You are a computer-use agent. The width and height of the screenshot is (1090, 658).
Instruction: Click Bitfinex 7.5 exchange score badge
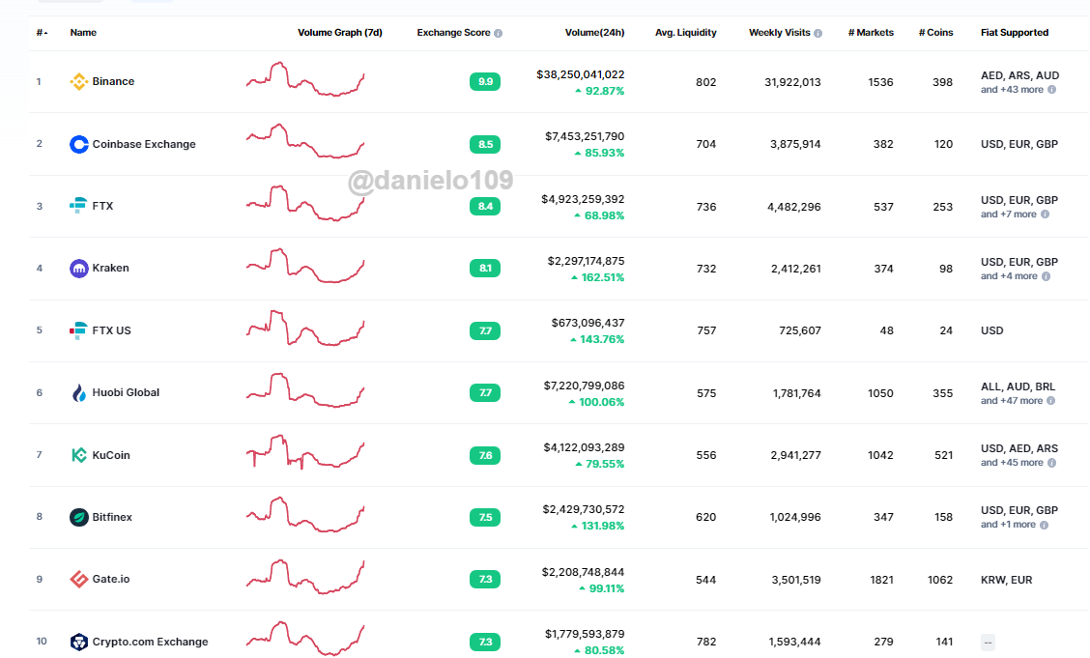click(484, 518)
